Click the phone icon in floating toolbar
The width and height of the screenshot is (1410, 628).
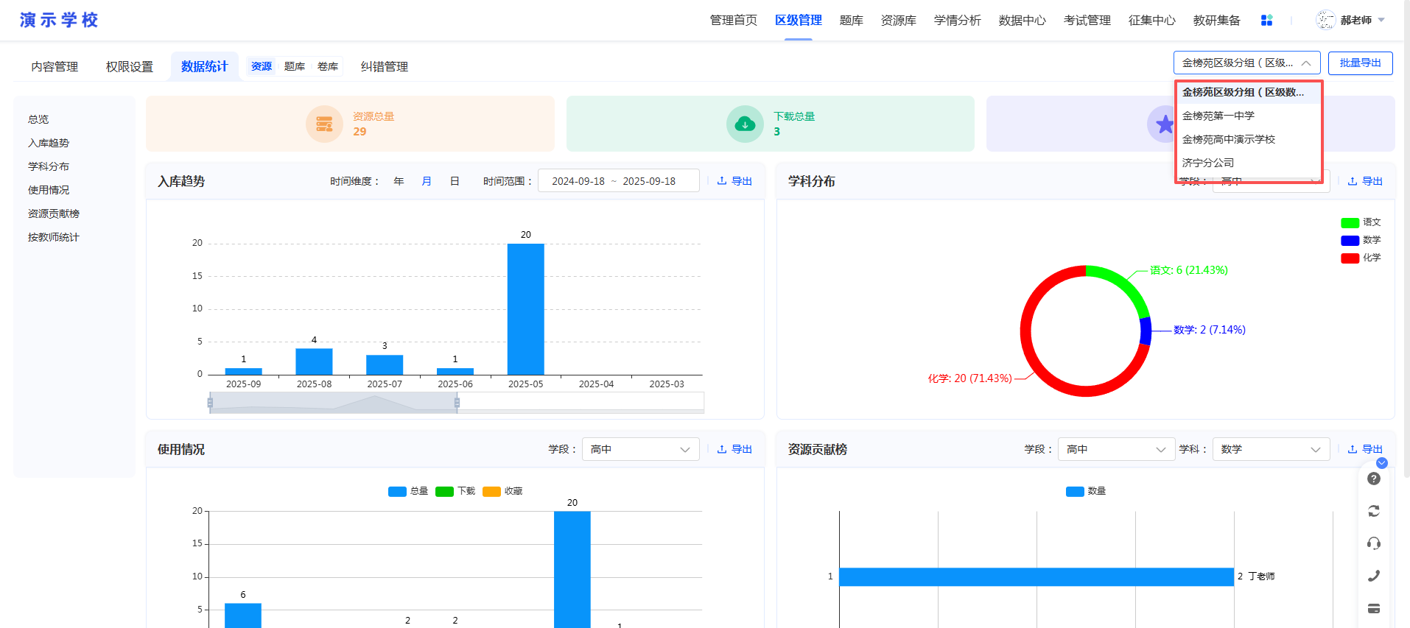1373,576
